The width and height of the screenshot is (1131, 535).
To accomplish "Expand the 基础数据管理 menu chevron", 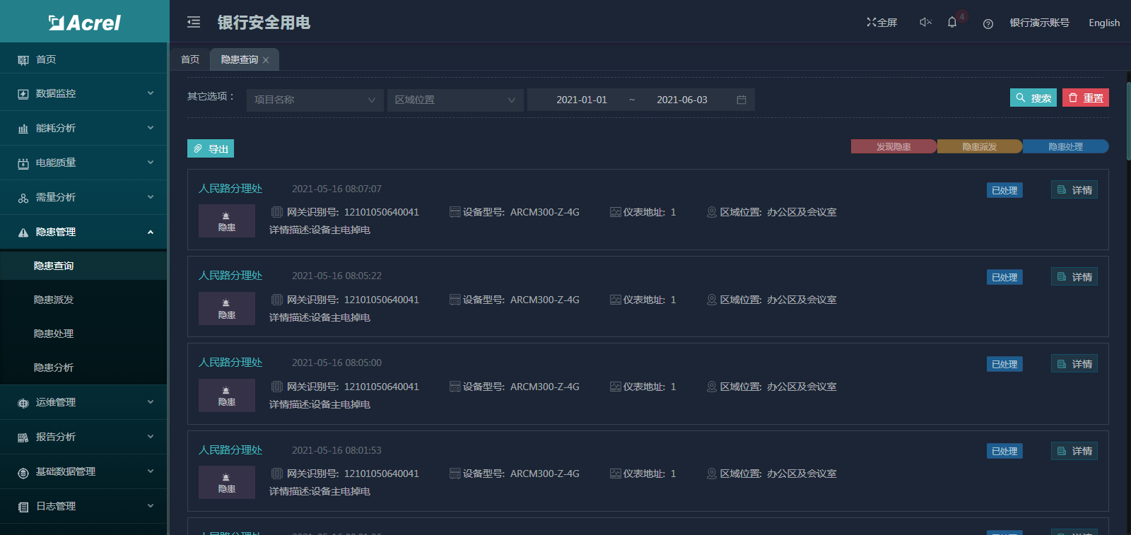I will (151, 471).
